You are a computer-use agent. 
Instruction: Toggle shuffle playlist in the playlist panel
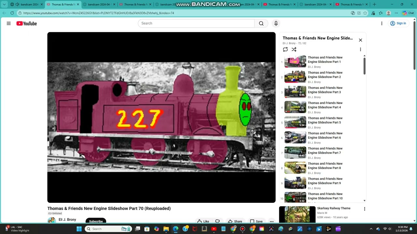294,49
